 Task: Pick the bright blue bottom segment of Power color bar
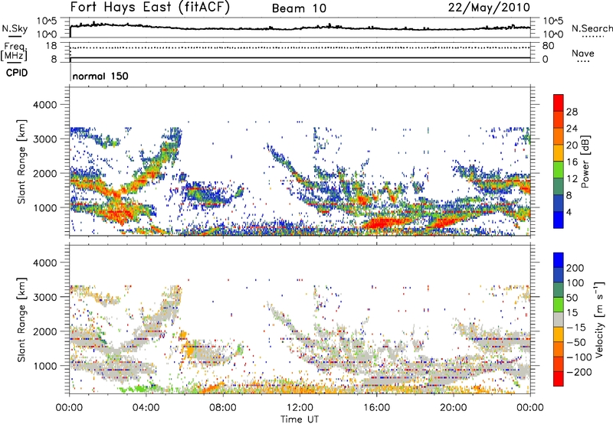(559, 220)
